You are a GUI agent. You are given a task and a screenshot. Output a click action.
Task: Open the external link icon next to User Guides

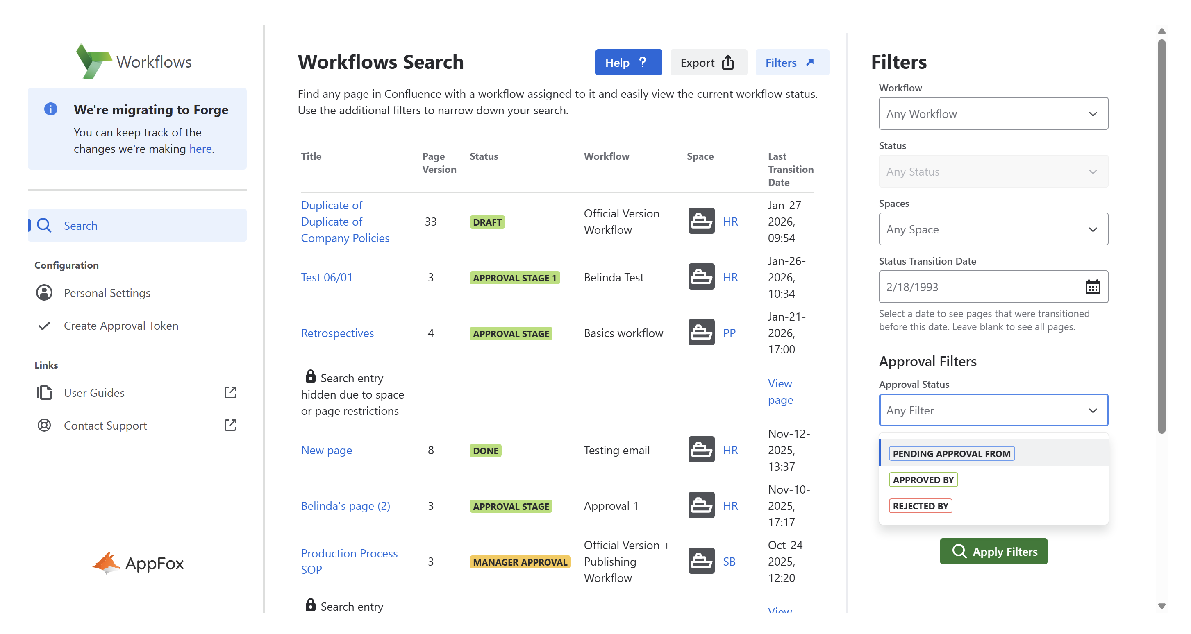[230, 392]
